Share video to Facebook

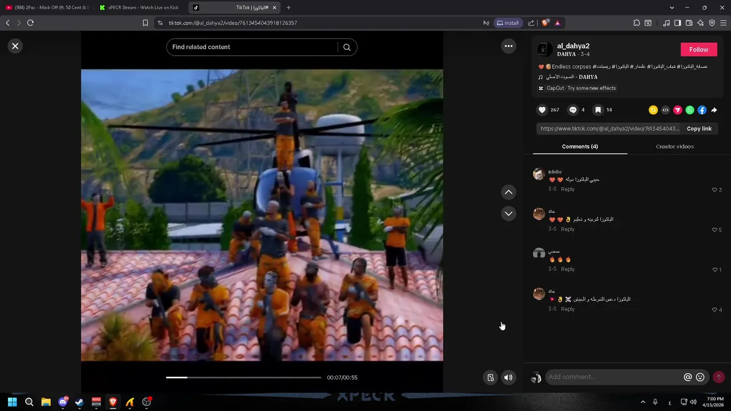(702, 110)
